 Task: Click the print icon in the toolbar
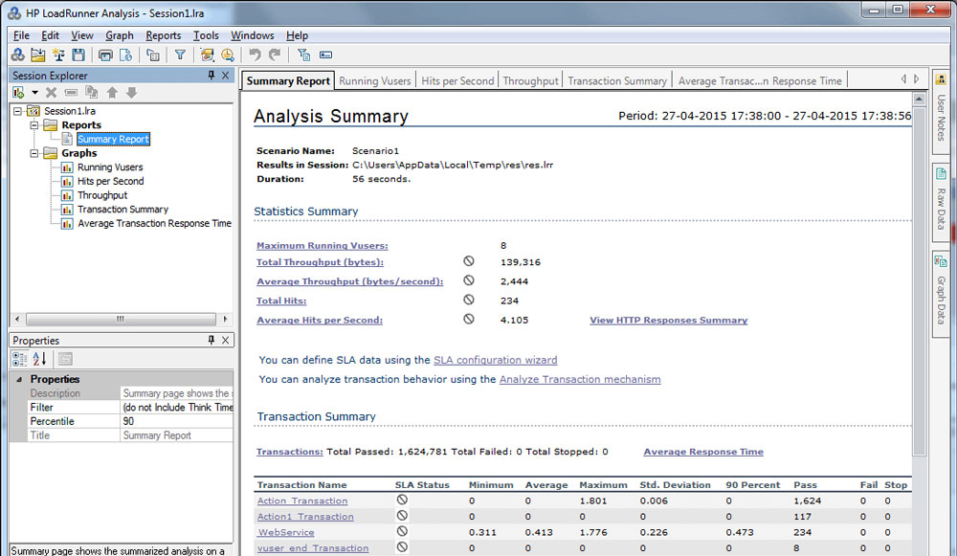(x=105, y=55)
